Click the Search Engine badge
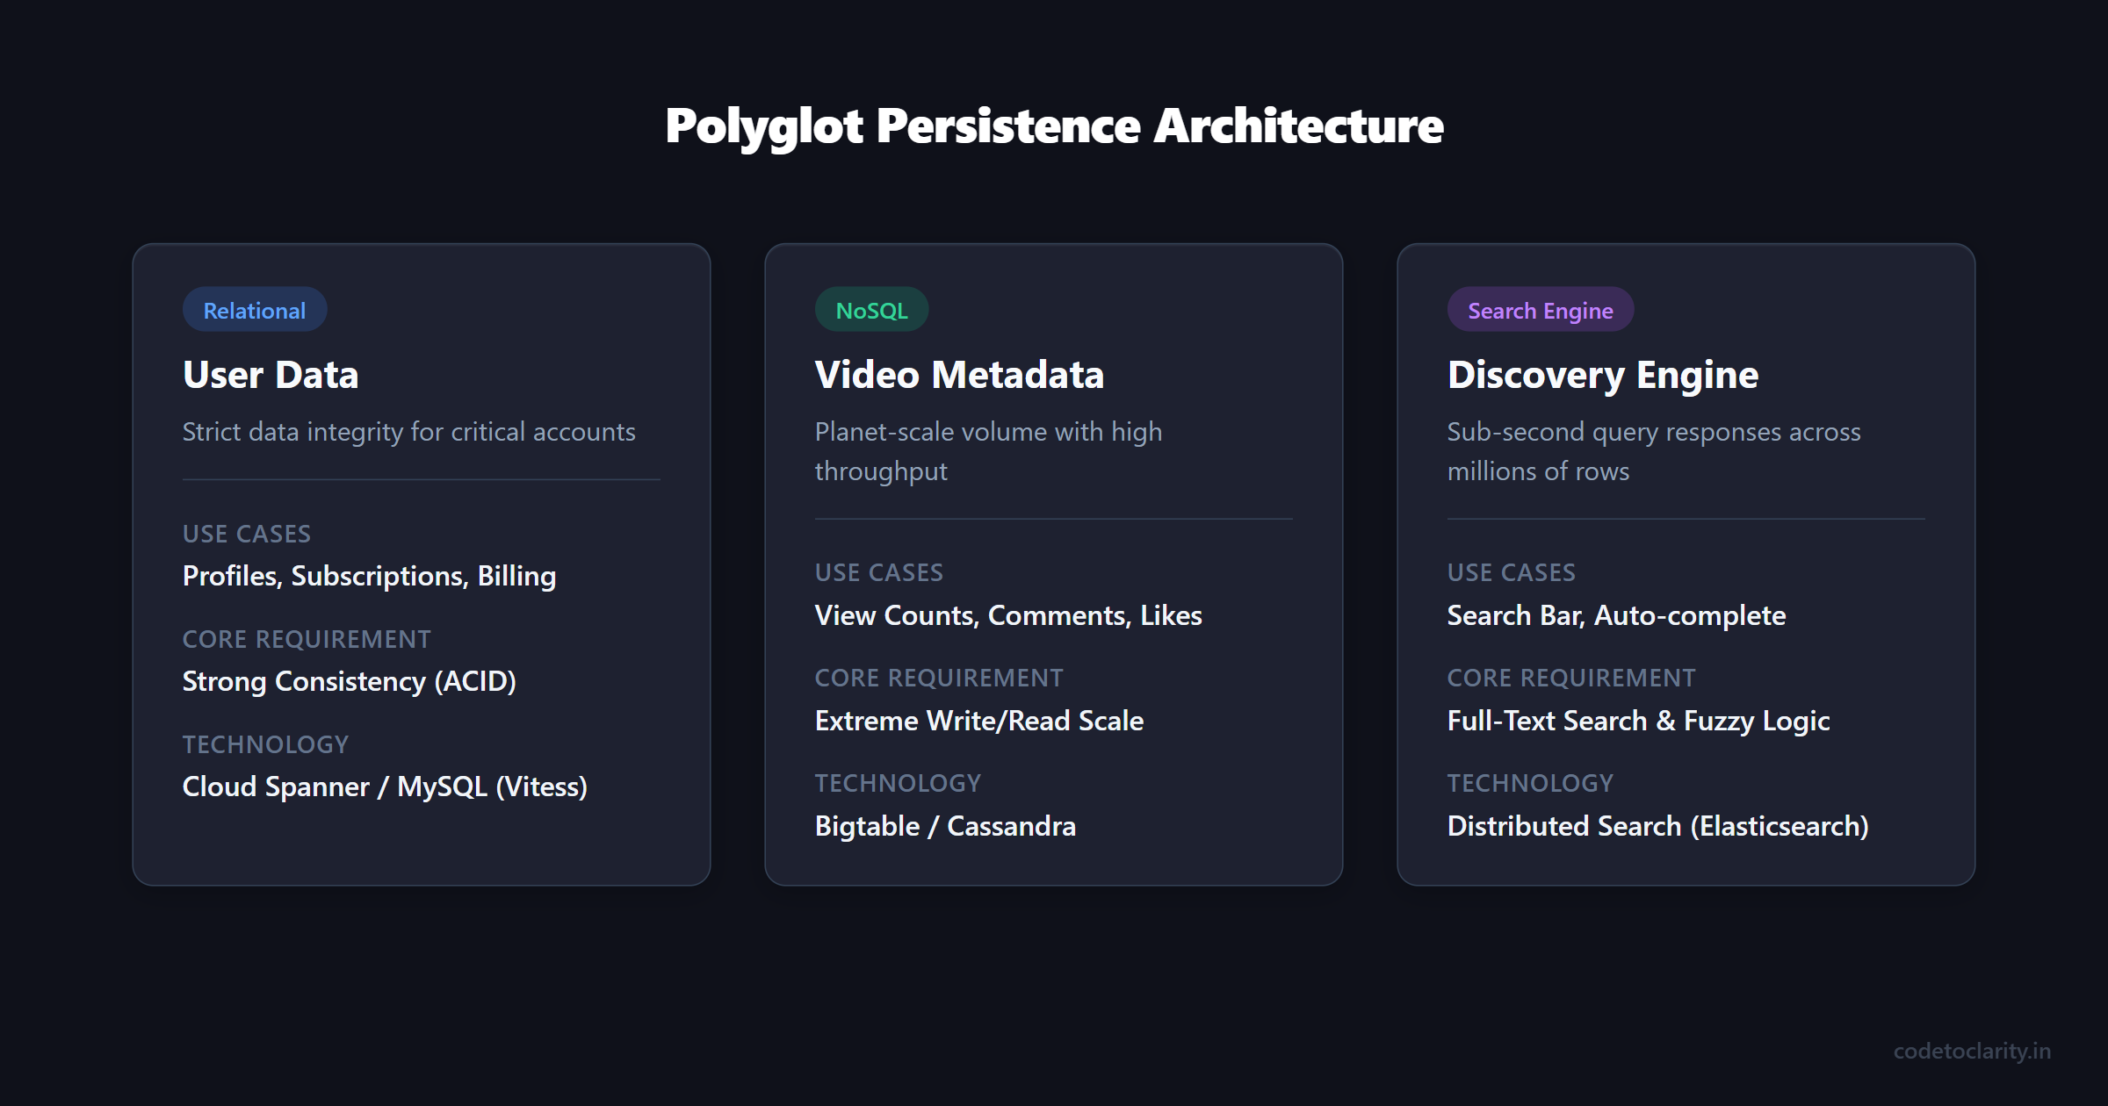Viewport: 2108px width, 1106px height. pos(1541,310)
